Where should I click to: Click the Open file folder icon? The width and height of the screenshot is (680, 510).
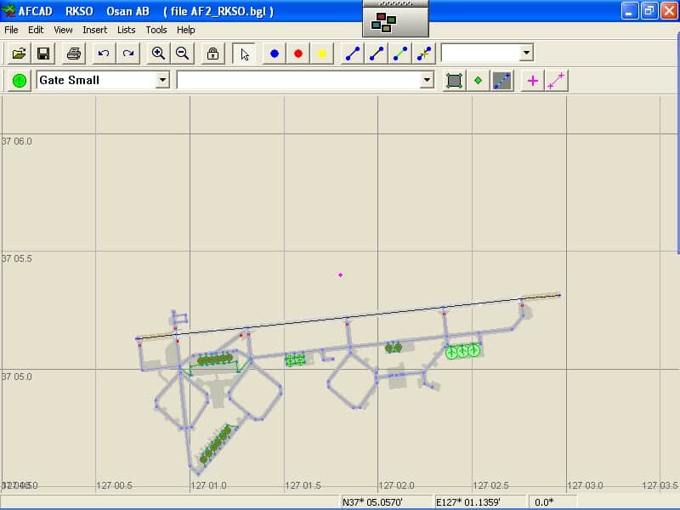pyautogui.click(x=19, y=54)
